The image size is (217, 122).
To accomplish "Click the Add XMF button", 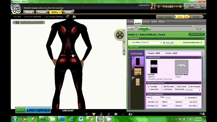I will 169,43.
